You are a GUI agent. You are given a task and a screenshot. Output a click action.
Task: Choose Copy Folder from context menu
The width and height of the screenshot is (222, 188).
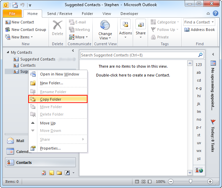[58, 99]
